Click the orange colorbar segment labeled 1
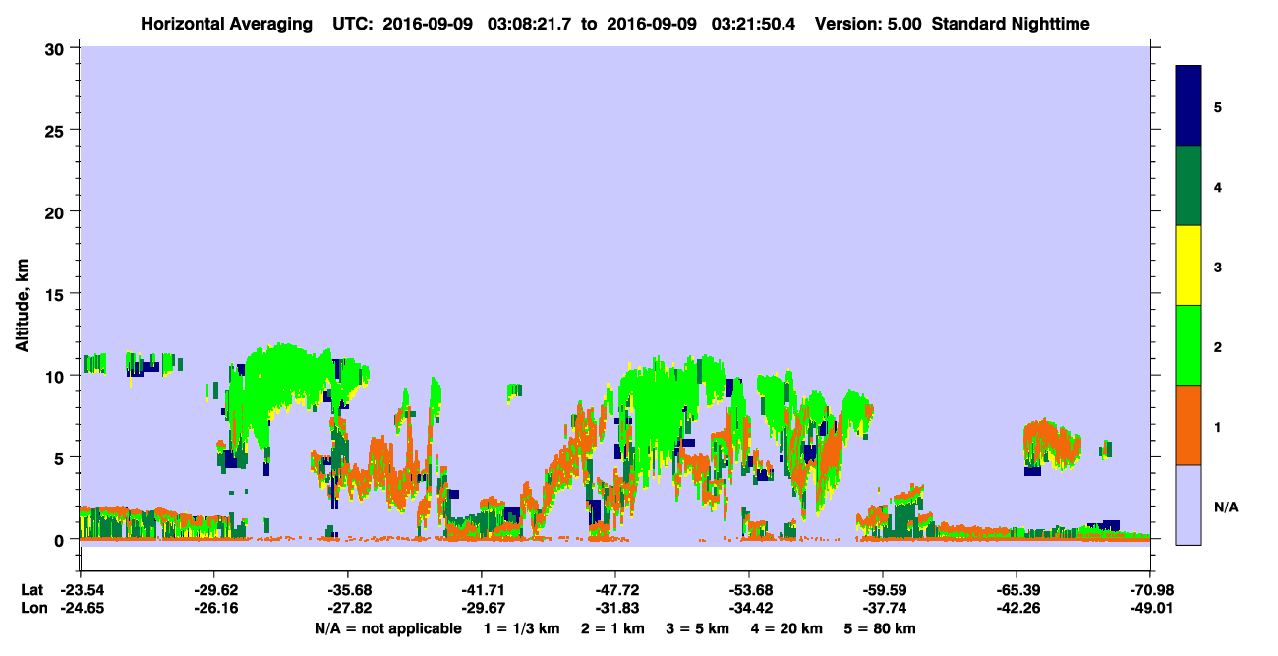Viewport: 1278px width, 656px height. [x=1189, y=425]
